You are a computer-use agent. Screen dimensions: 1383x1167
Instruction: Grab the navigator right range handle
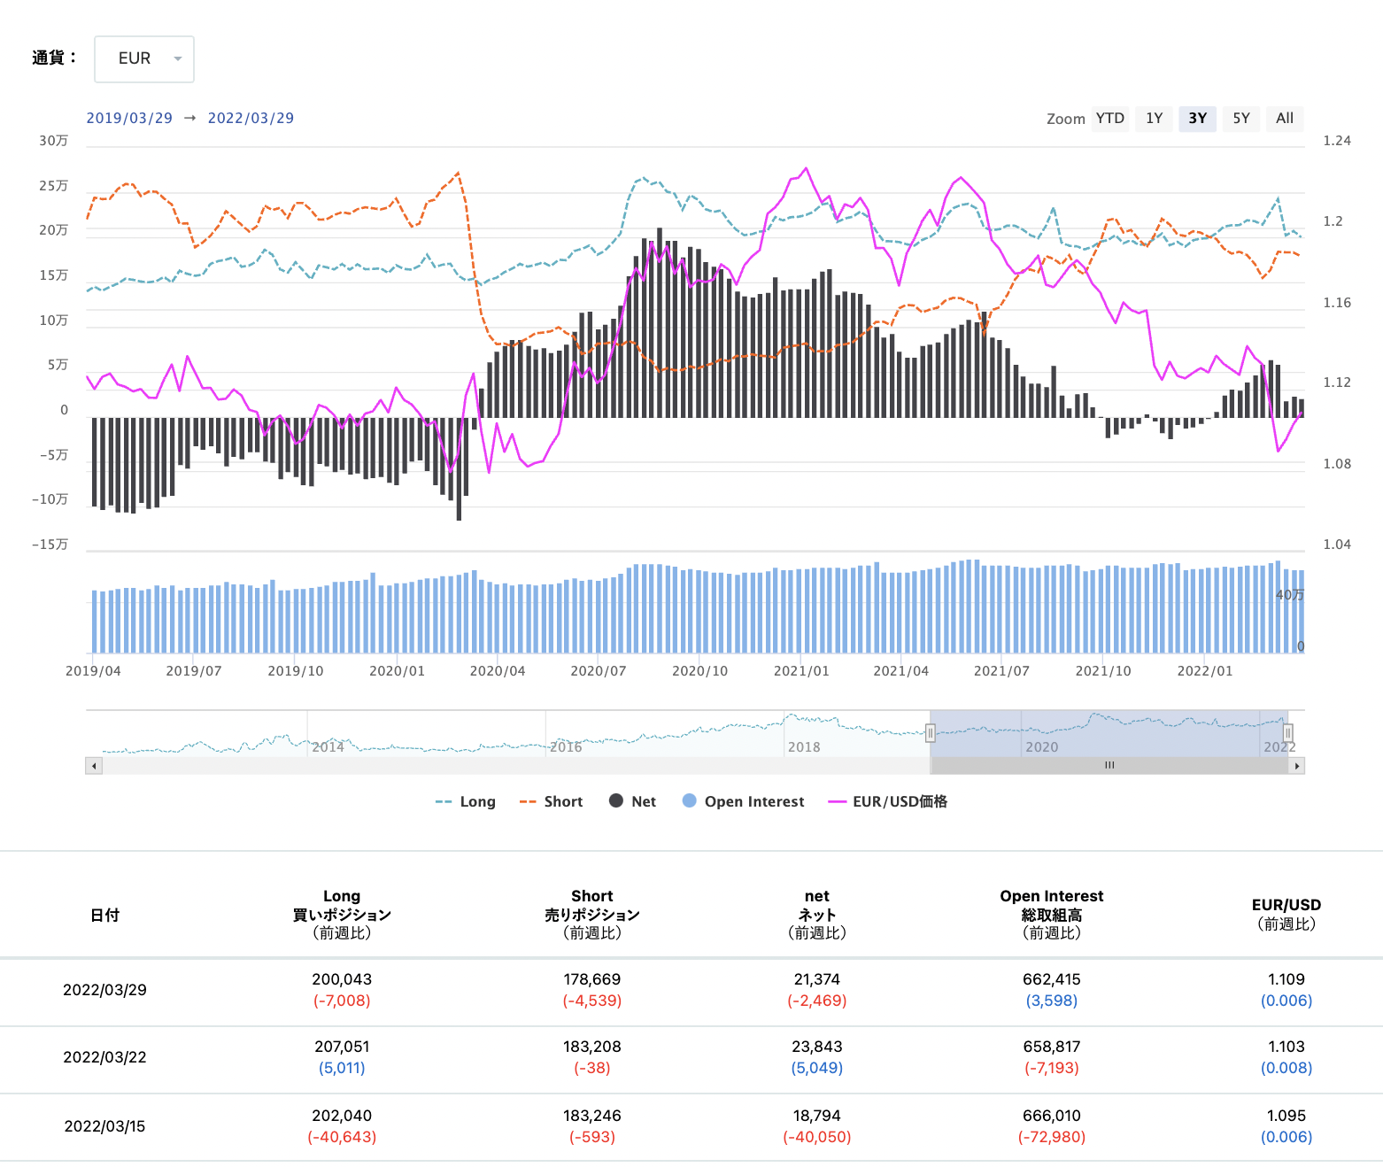pyautogui.click(x=1288, y=733)
